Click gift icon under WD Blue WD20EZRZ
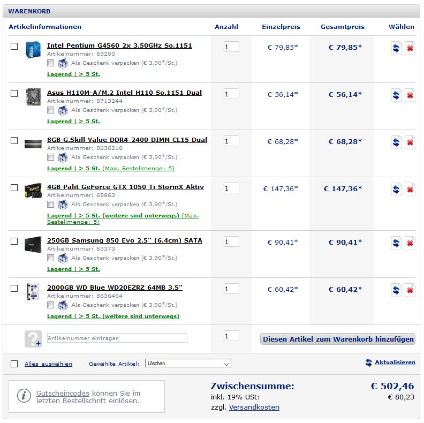424x423 pixels. click(x=63, y=305)
